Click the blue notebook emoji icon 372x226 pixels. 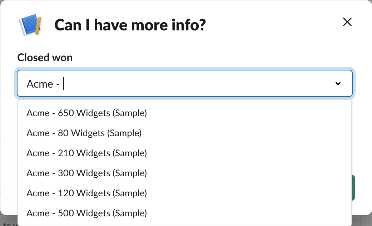(30, 25)
